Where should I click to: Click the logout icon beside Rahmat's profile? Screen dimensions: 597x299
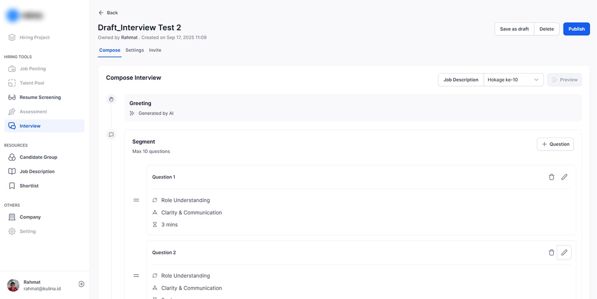pos(81,284)
